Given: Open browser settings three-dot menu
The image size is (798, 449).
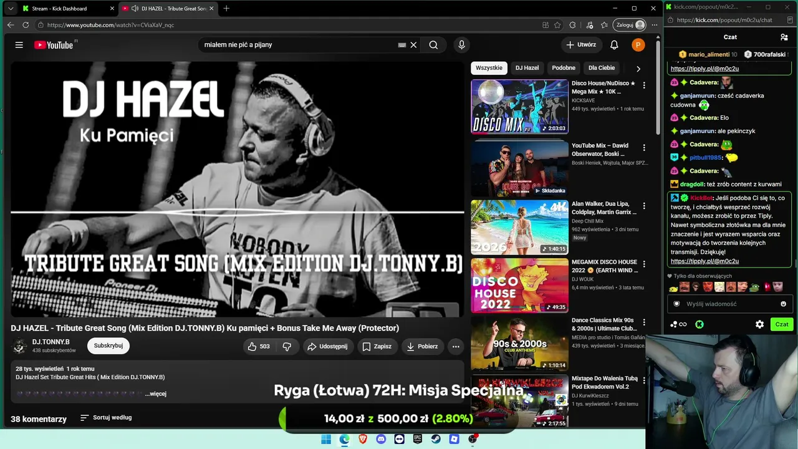Looking at the screenshot, I should coord(654,25).
